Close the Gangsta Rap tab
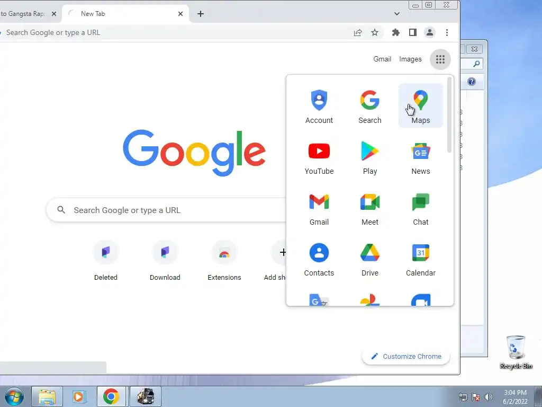Screen dimensions: 542x407 (54, 14)
